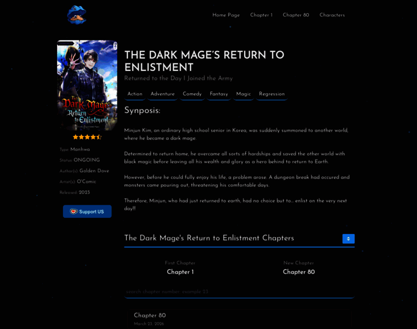Open Characters nav link
The width and height of the screenshot is (417, 329).
click(x=332, y=15)
